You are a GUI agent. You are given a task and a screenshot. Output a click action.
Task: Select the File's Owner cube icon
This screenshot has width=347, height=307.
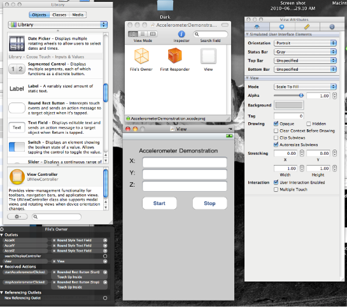(x=141, y=56)
